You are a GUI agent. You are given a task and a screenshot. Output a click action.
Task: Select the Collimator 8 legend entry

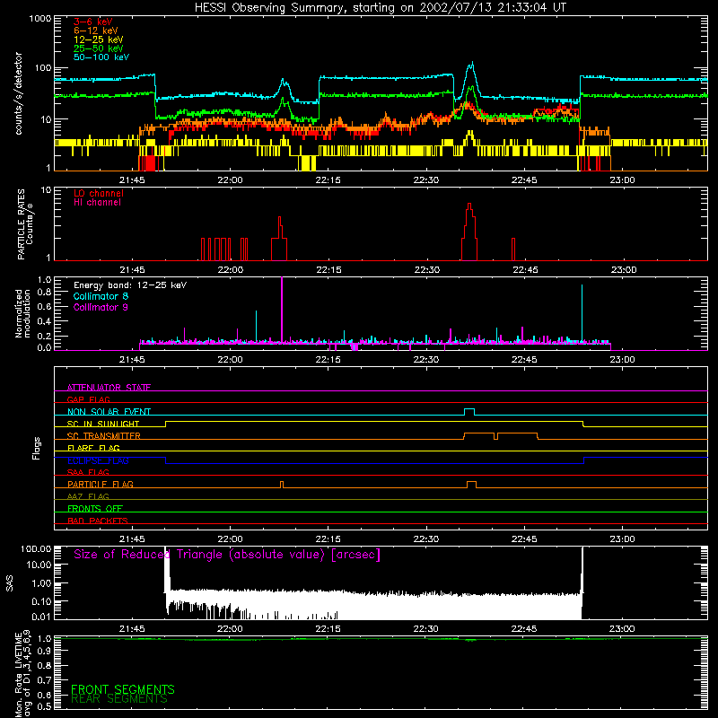[x=101, y=296]
